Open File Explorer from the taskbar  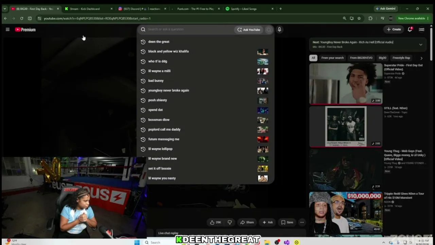tap(267, 242)
